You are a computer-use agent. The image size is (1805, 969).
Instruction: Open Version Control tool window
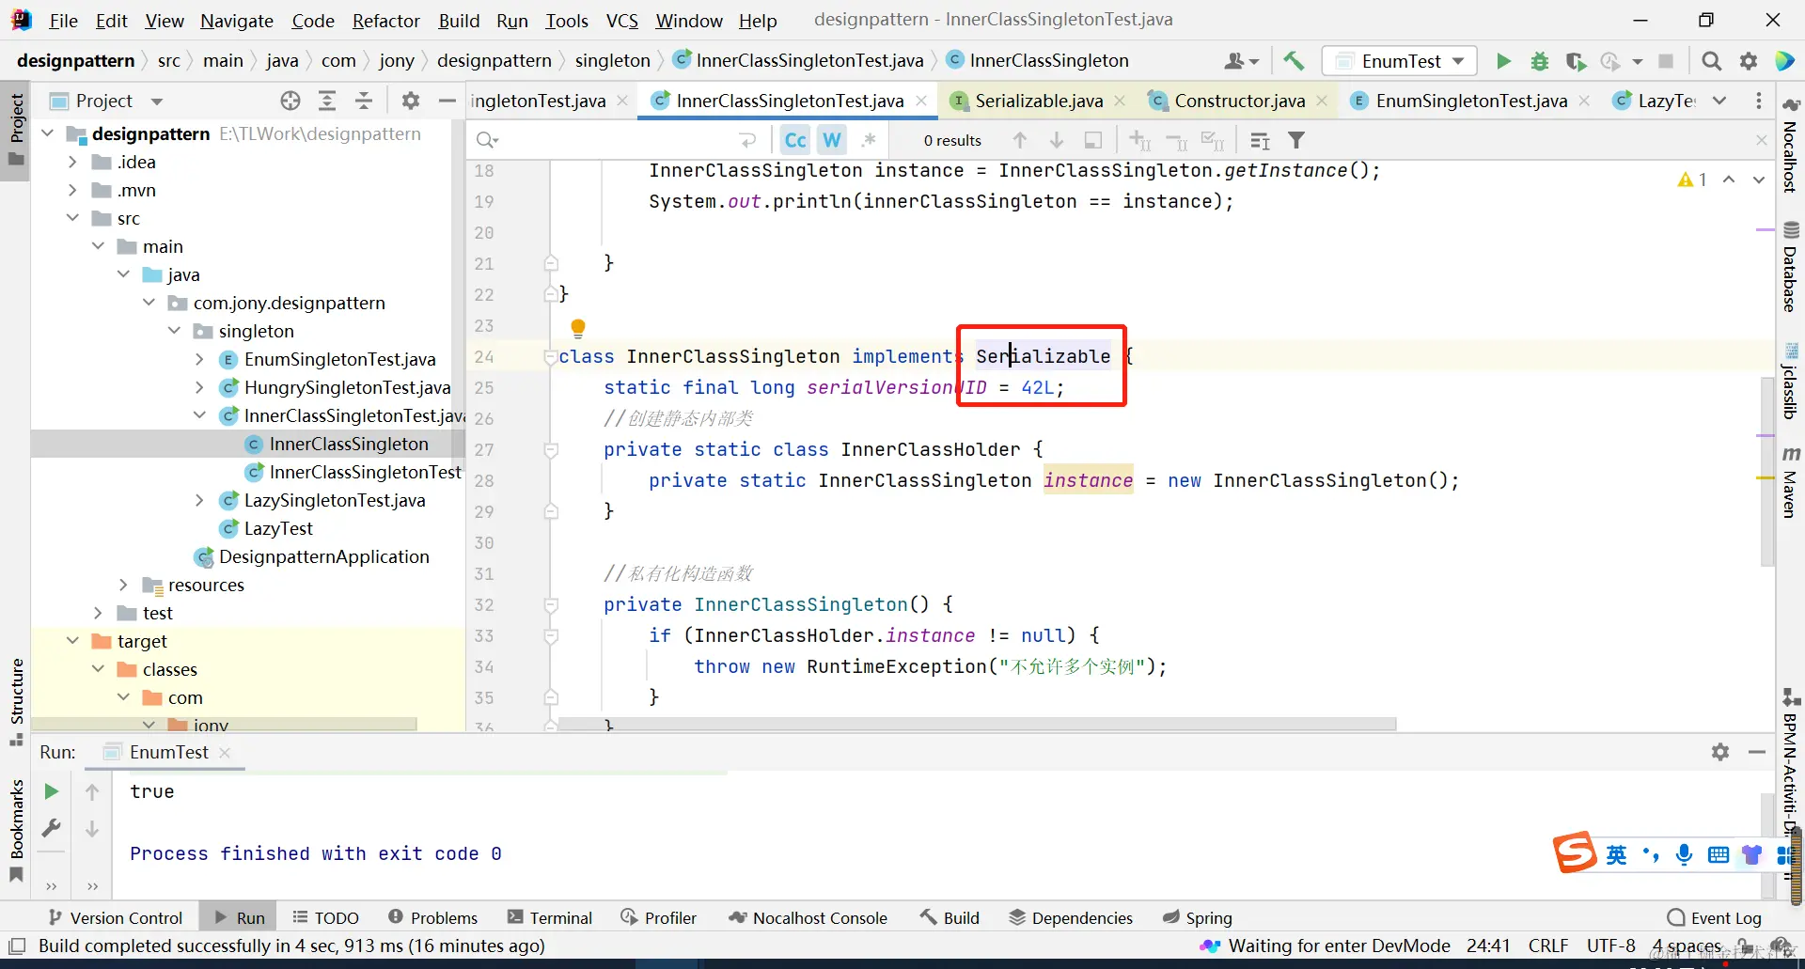tap(116, 917)
